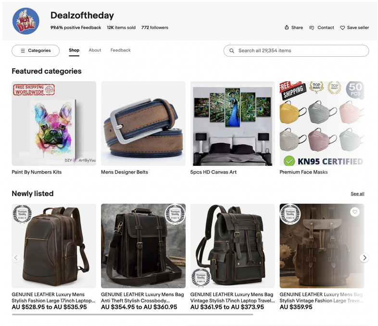Click the Save seller heart icon
The width and height of the screenshot is (378, 326).
click(x=342, y=28)
